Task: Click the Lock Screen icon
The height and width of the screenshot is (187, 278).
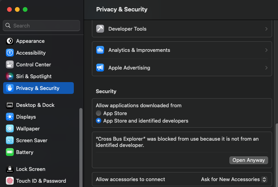Action: pyautogui.click(x=10, y=169)
